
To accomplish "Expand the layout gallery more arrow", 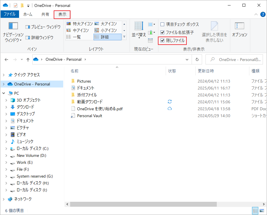I will click(x=124, y=37).
